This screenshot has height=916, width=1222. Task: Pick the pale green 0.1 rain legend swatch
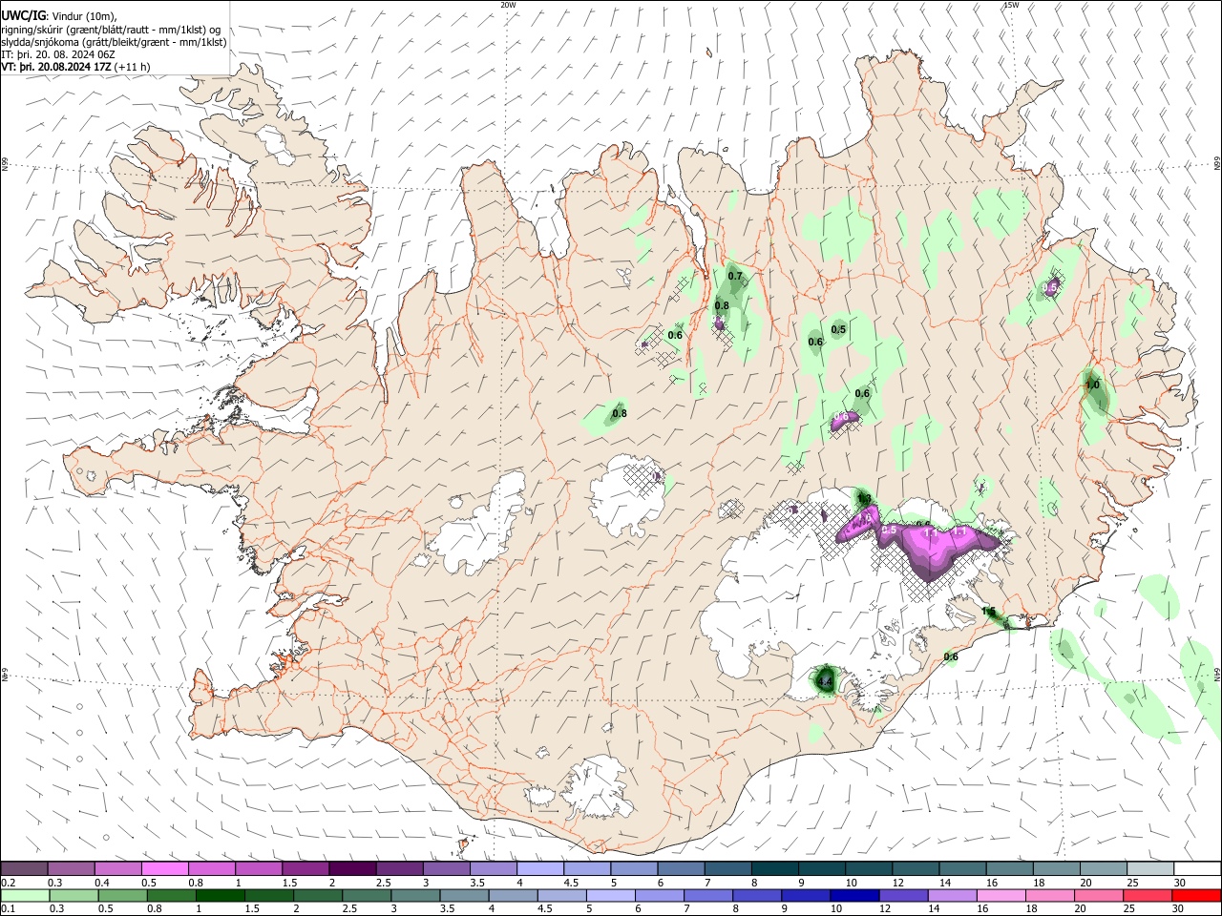24,895
